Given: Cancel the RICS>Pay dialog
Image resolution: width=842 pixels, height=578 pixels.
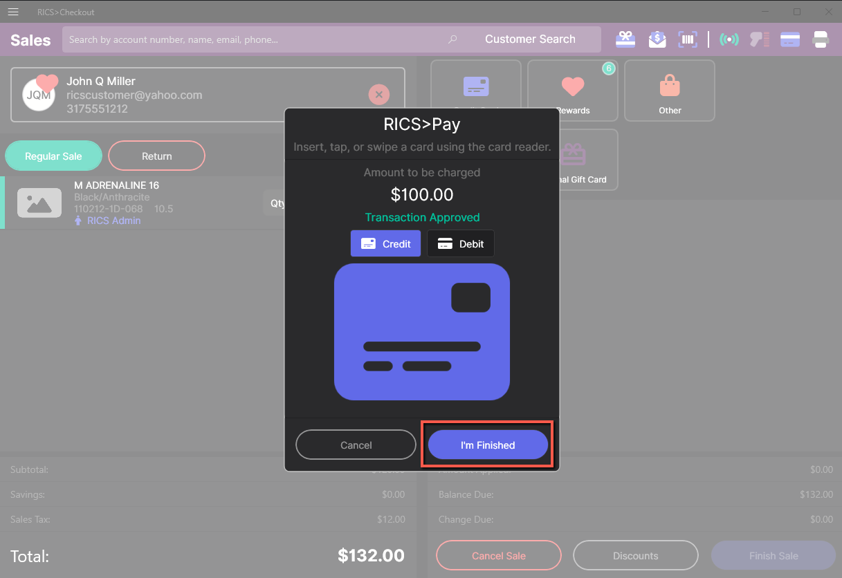Looking at the screenshot, I should pos(356,445).
